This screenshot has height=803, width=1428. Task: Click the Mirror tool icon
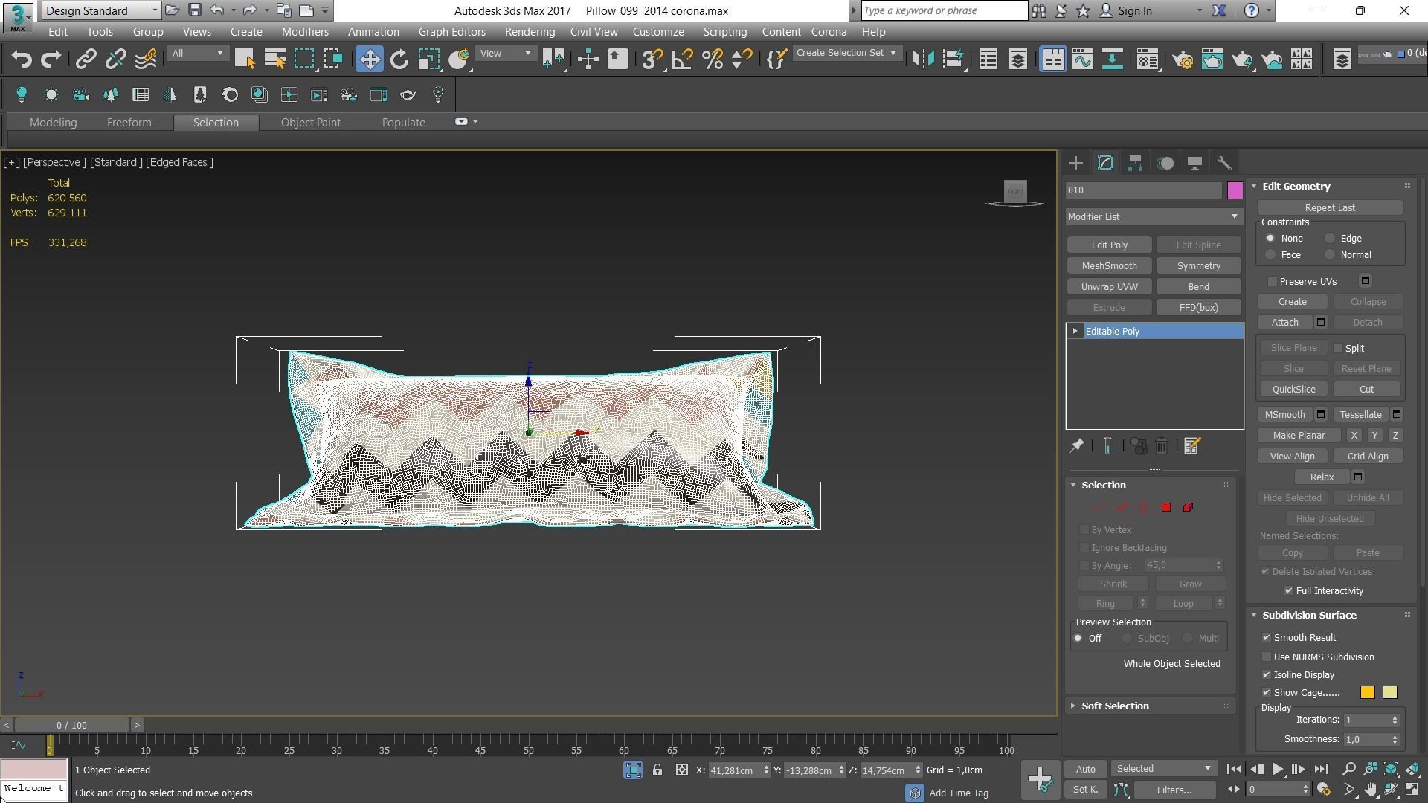click(923, 59)
